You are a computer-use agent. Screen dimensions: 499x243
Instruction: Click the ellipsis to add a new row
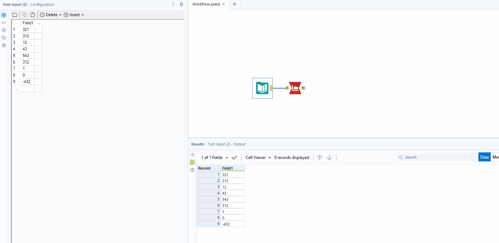point(17,88)
